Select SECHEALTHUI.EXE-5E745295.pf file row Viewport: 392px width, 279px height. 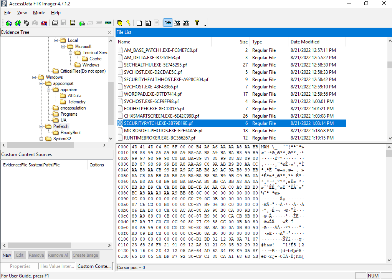(232, 65)
